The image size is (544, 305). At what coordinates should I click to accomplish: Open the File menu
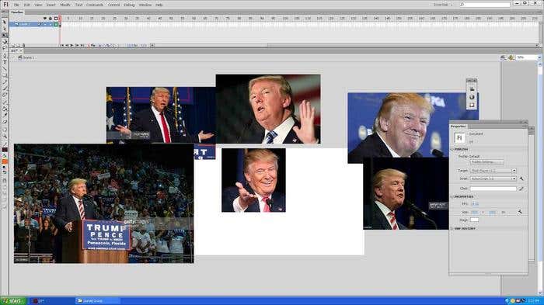(x=16, y=5)
